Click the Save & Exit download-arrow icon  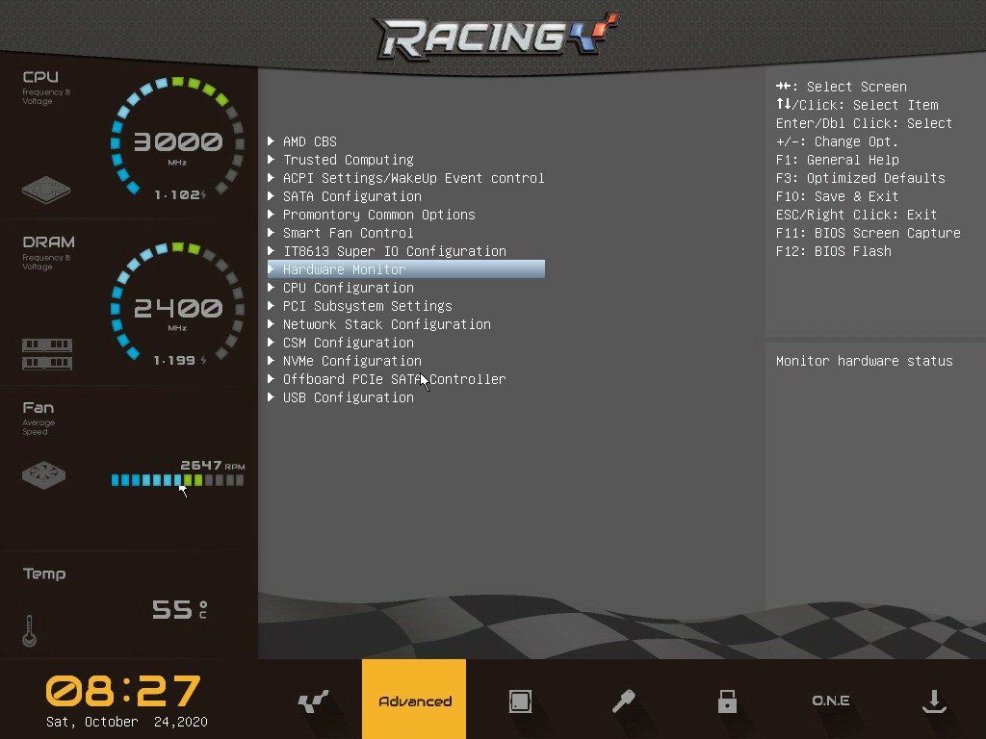(x=933, y=701)
